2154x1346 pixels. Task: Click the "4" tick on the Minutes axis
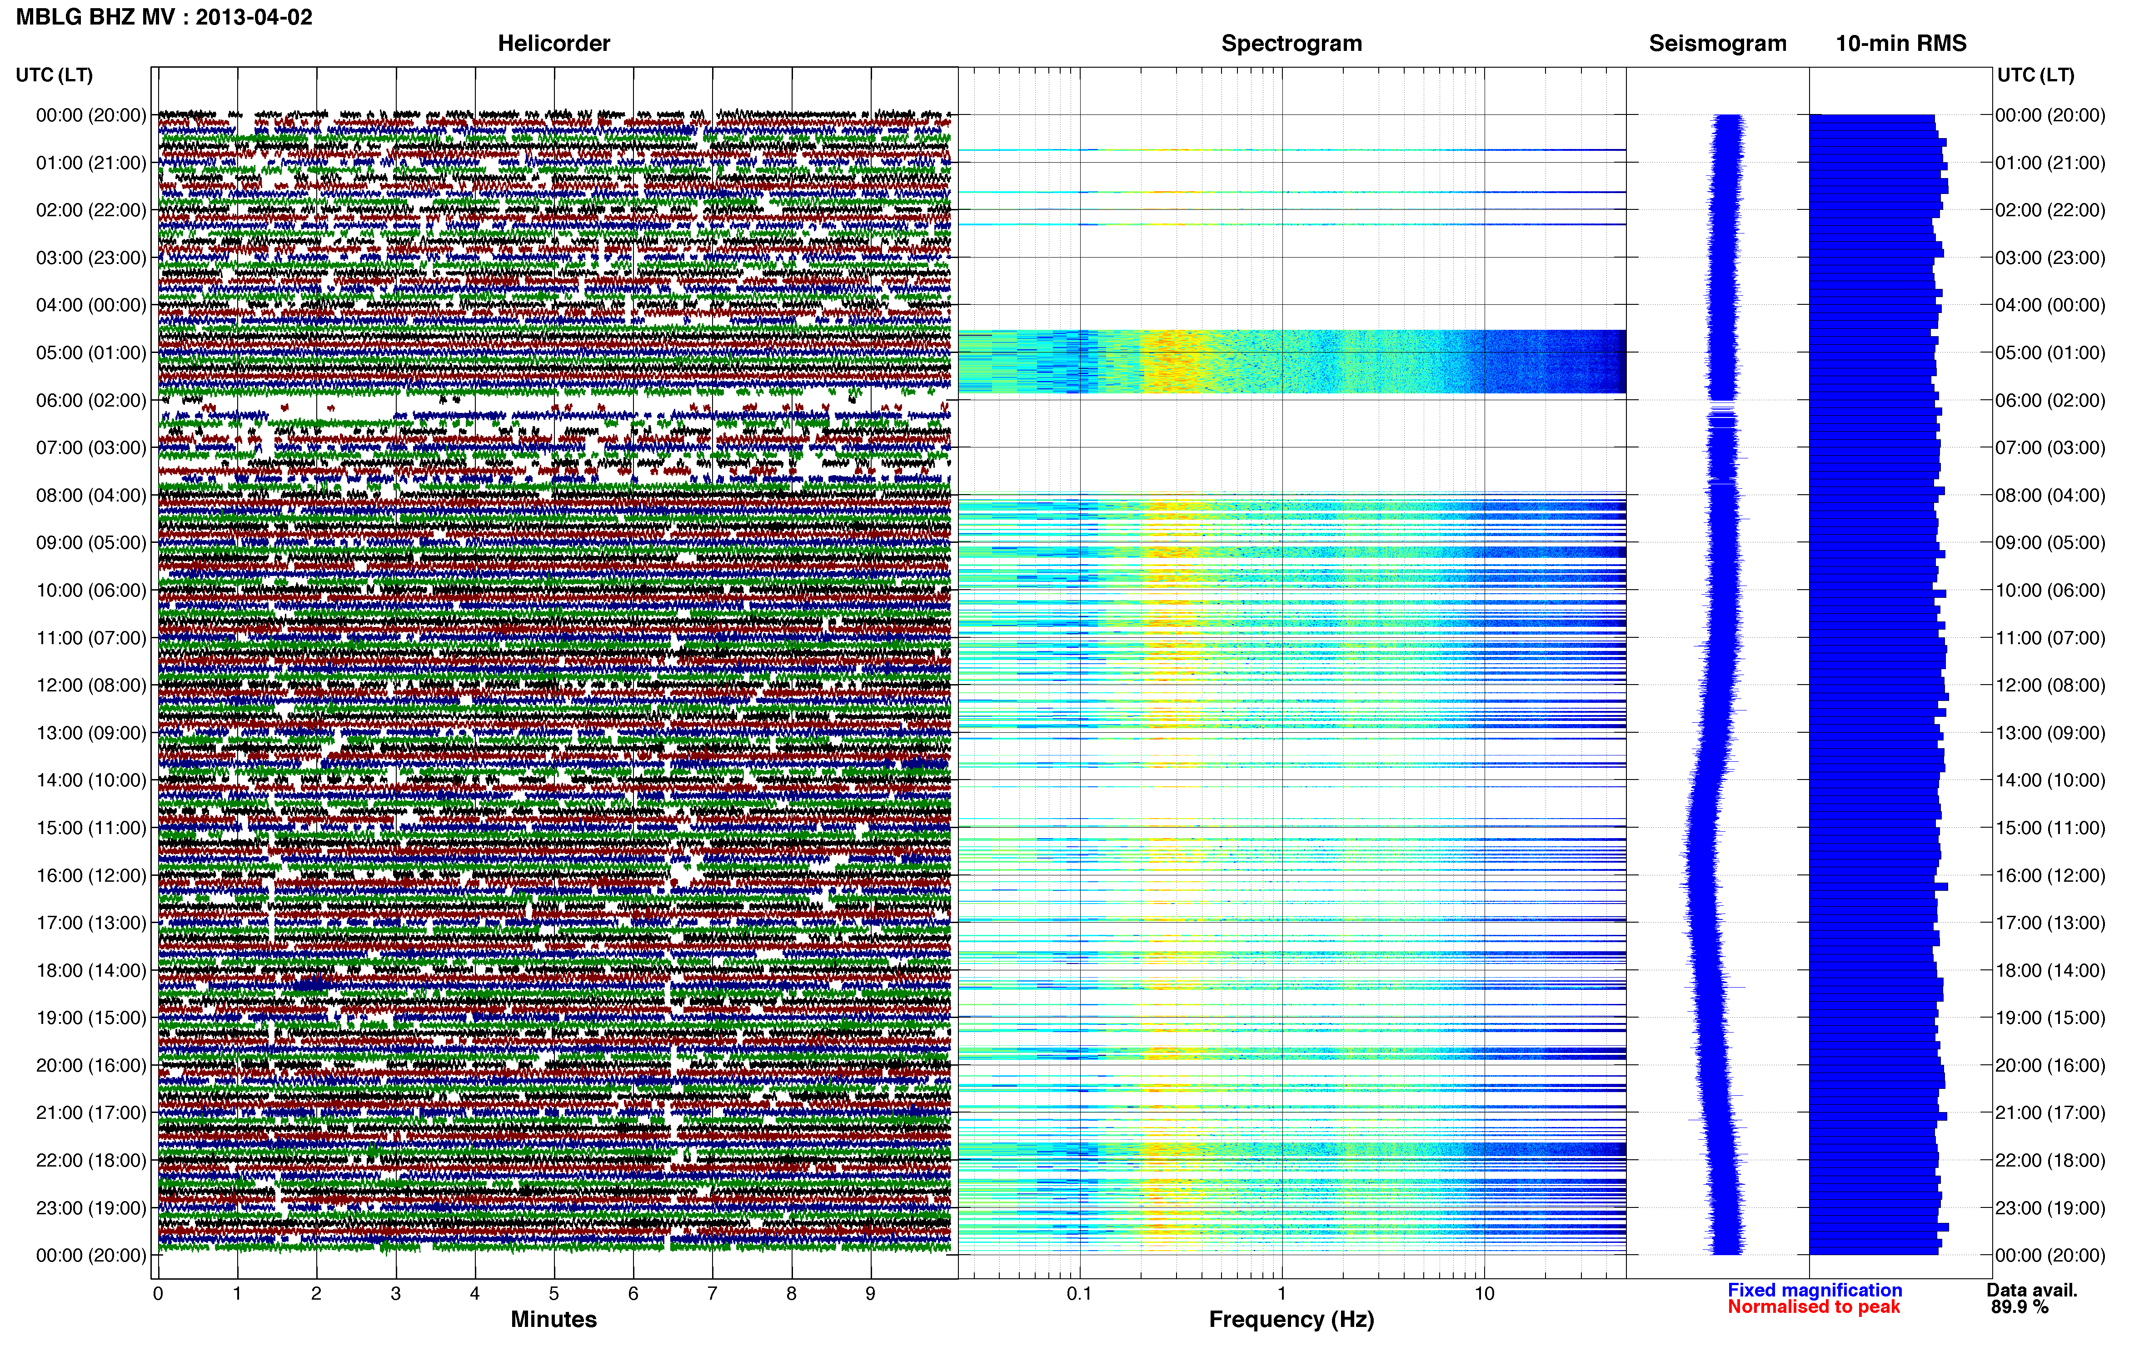(x=474, y=1293)
